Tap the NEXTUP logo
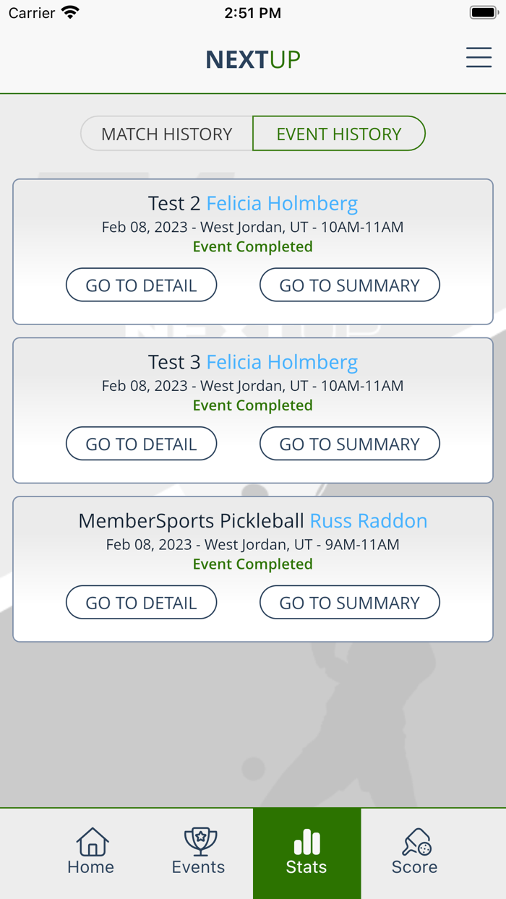This screenshot has height=899, width=506. point(252,59)
